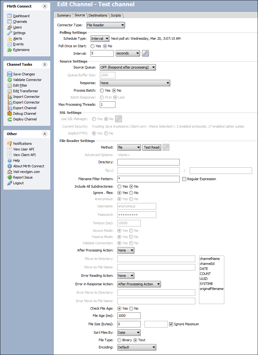258x355 pixels.
Task: Click the Export Channel icon
Action: [9, 108]
